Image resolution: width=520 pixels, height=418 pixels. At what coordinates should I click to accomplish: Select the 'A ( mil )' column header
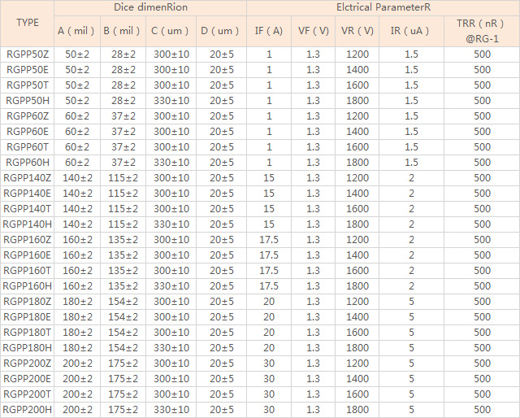click(76, 31)
